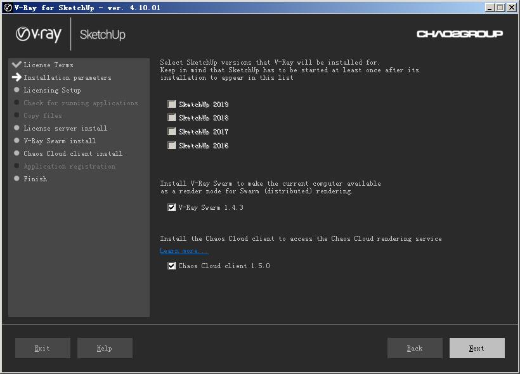
Task: Select the V-Ray Swarm install step
Action: pos(60,141)
